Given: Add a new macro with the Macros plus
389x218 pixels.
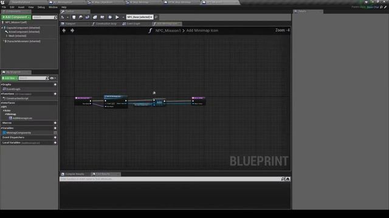Looking at the screenshot, I should (x=55, y=123).
